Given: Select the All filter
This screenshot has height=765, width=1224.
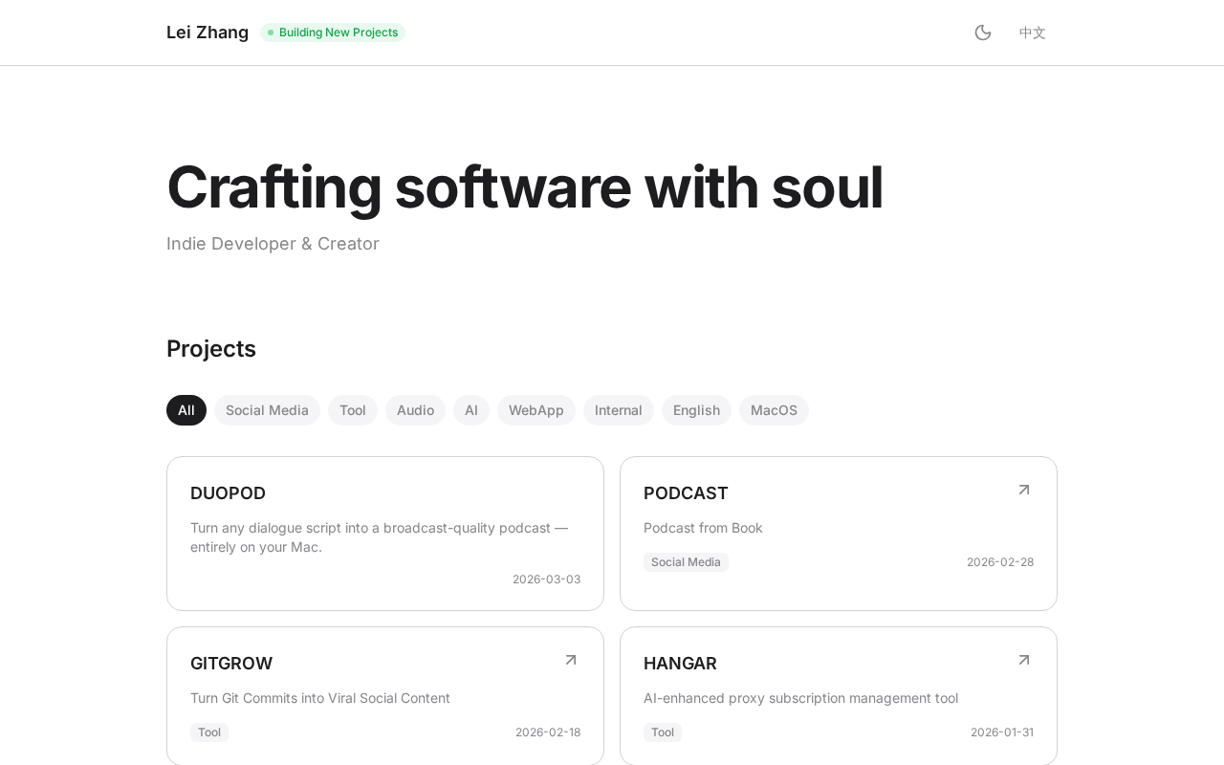Looking at the screenshot, I should point(186,410).
